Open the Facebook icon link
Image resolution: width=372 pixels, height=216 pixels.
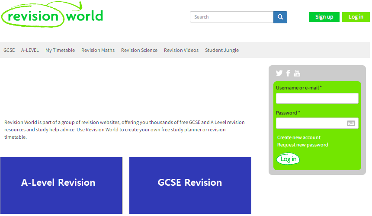click(x=288, y=73)
